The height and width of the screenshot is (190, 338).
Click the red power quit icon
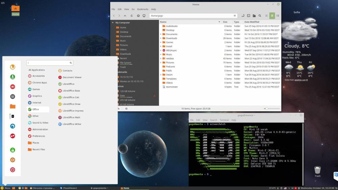tap(13, 170)
